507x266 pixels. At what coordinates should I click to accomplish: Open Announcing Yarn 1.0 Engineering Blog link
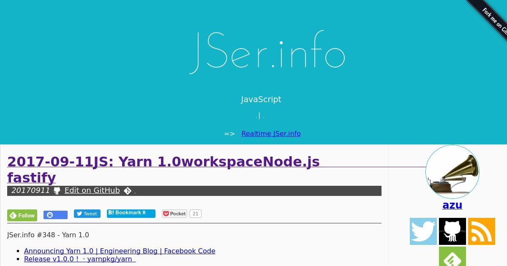pos(120,251)
